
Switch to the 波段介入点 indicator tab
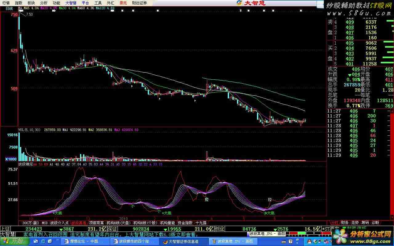tap(59, 223)
